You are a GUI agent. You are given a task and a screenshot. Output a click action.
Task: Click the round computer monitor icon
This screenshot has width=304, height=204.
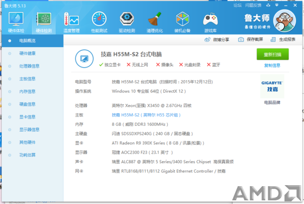84,59
